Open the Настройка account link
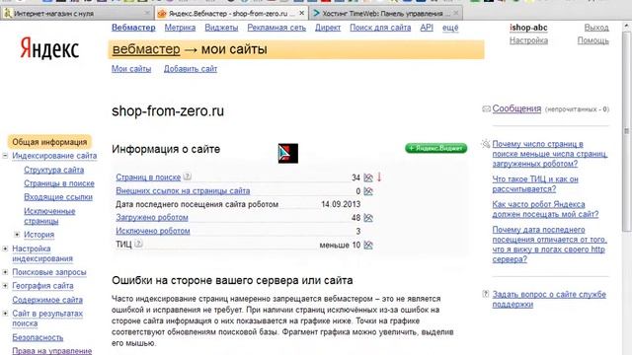The image size is (632, 355). (528, 40)
